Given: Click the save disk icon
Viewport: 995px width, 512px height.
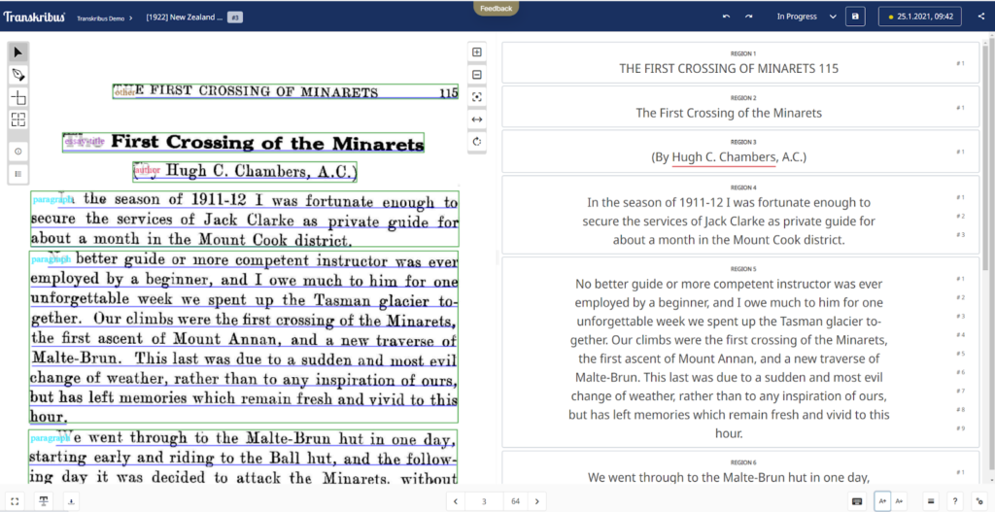Looking at the screenshot, I should pos(855,17).
